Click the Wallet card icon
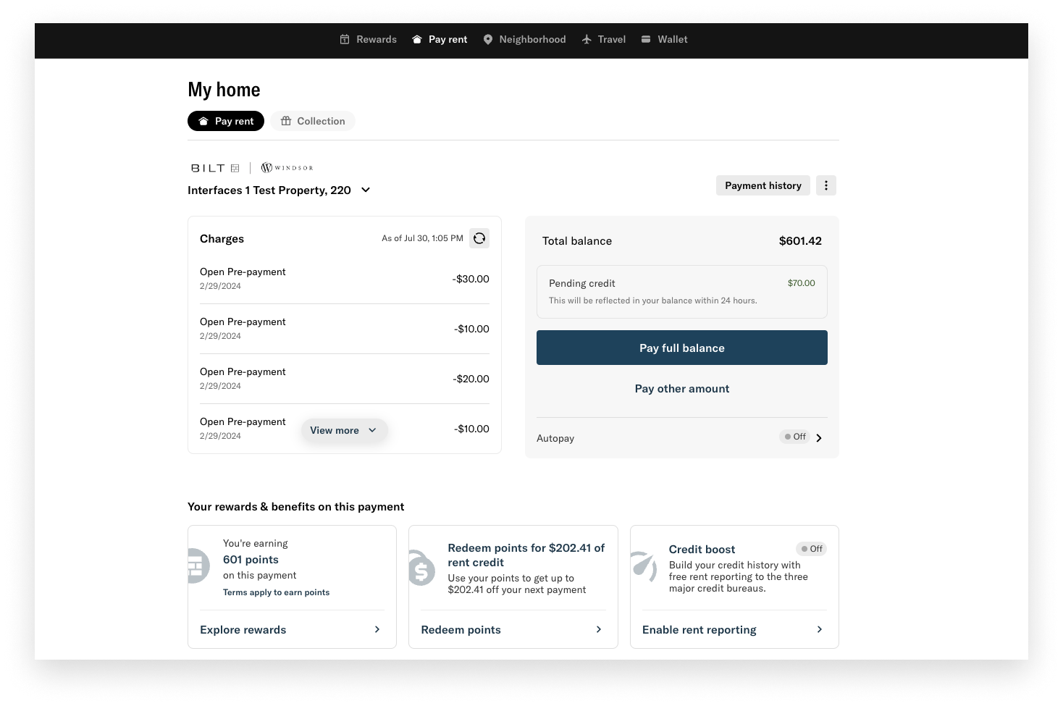This screenshot has width=1063, height=706. click(x=645, y=39)
